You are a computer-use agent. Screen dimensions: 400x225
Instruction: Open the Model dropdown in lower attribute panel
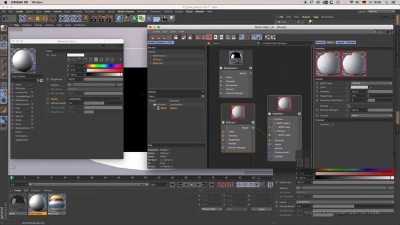(x=344, y=202)
